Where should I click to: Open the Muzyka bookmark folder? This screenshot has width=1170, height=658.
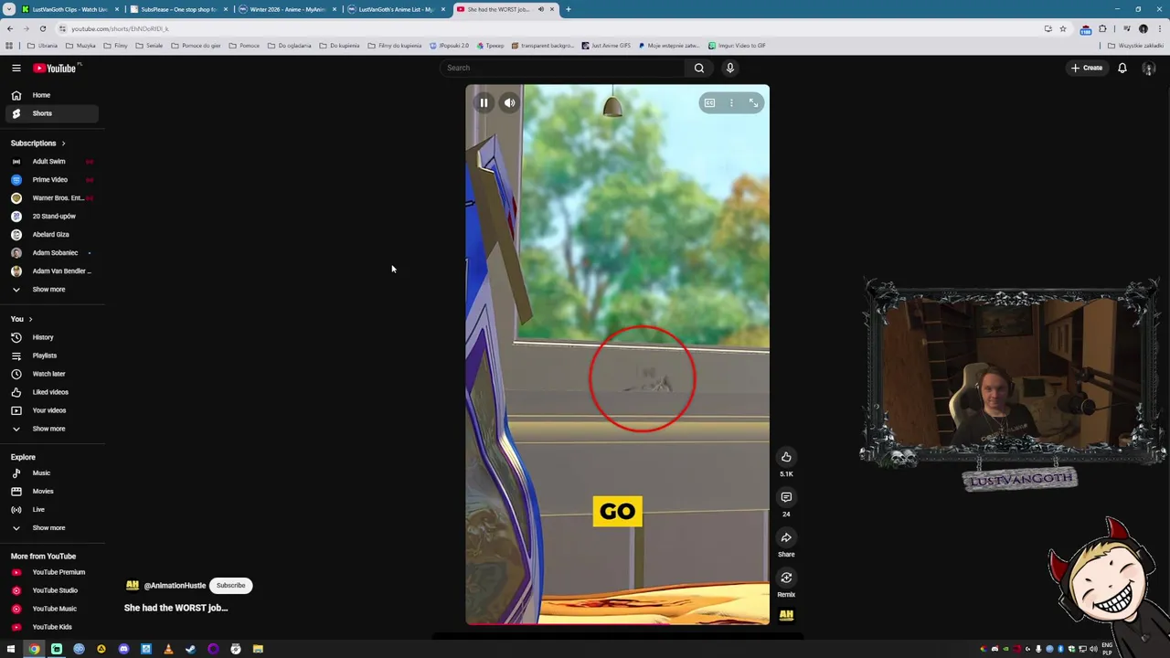pyautogui.click(x=80, y=46)
